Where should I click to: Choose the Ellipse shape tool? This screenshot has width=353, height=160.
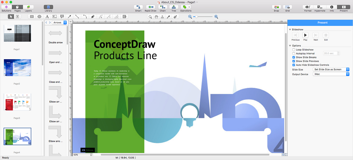tap(39, 17)
